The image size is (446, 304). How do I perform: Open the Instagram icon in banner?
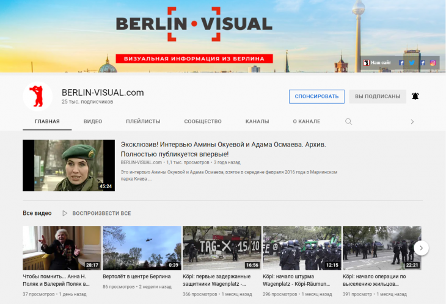tap(433, 63)
